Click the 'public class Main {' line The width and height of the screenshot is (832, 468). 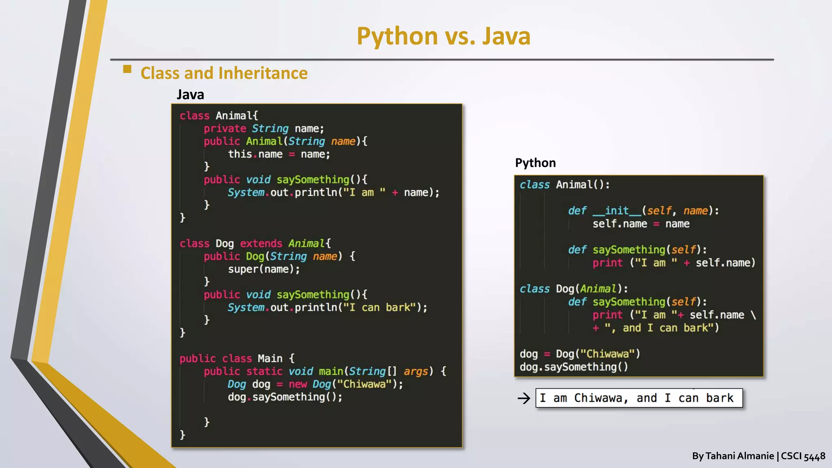(237, 359)
